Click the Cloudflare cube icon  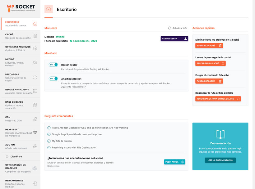coord(7,156)
